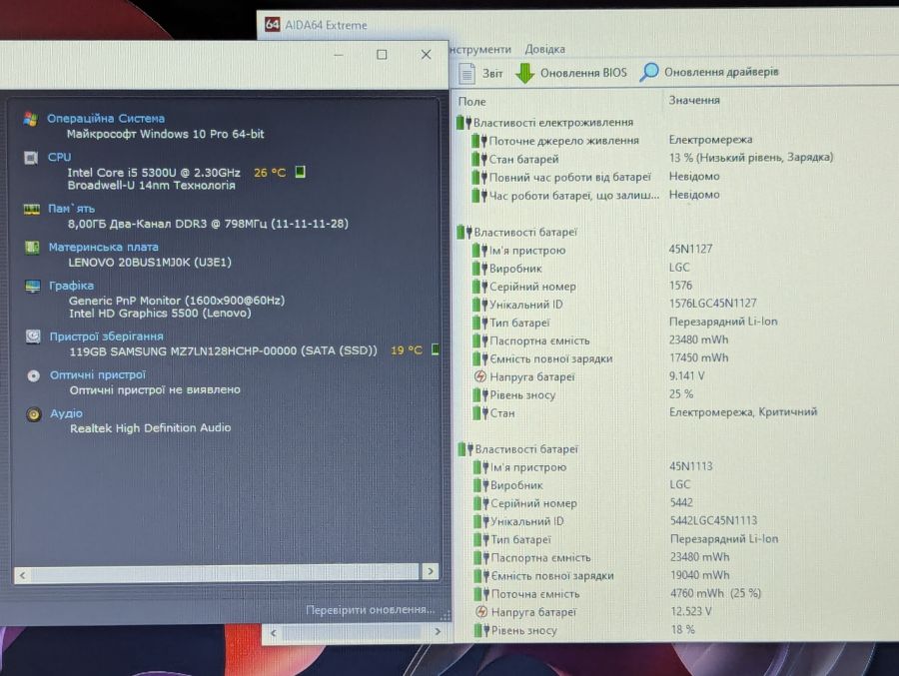Click the speaker icon beside Аудіо
The height and width of the screenshot is (676, 899).
[34, 414]
